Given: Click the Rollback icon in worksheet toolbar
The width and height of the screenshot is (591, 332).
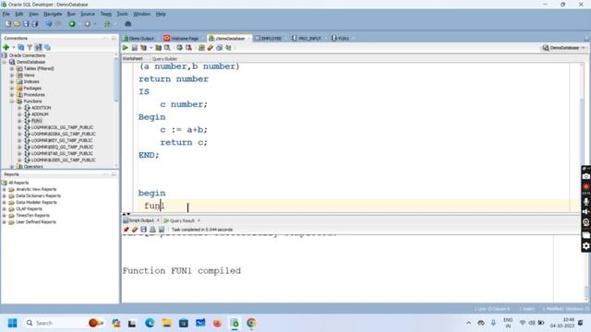Looking at the screenshot, I should [188, 48].
